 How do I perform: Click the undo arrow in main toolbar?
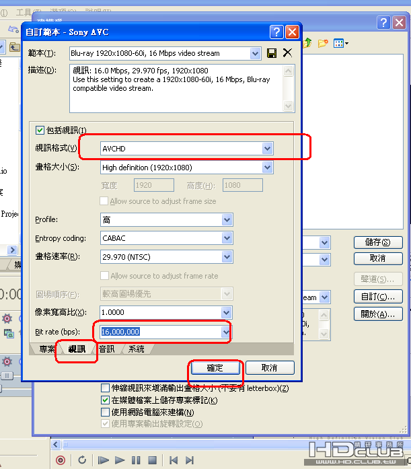(13, 30)
